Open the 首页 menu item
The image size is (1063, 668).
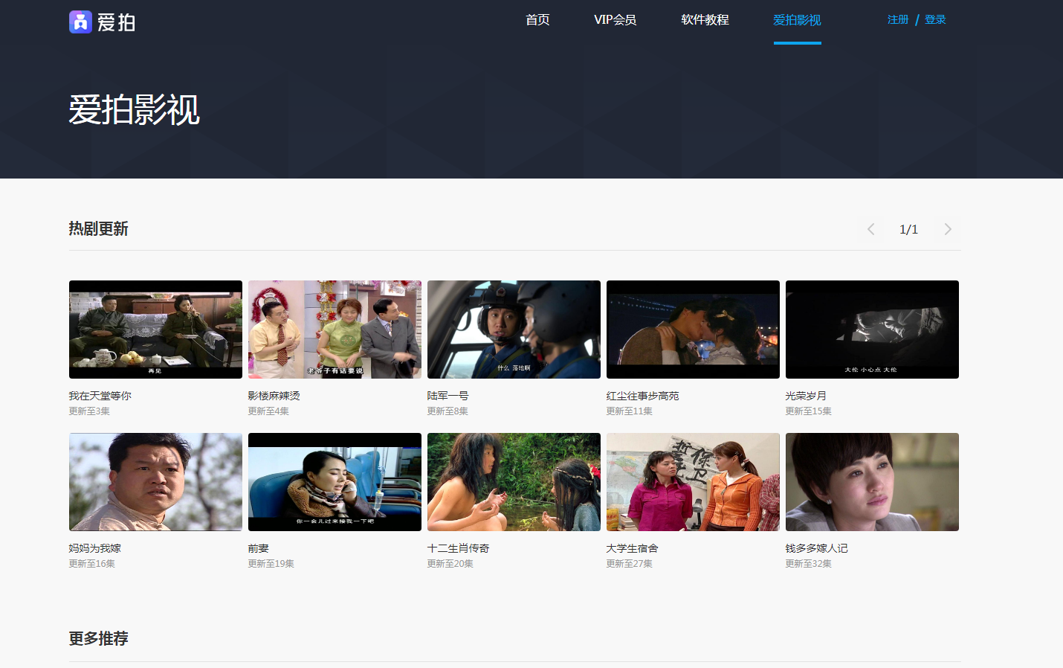pos(537,20)
